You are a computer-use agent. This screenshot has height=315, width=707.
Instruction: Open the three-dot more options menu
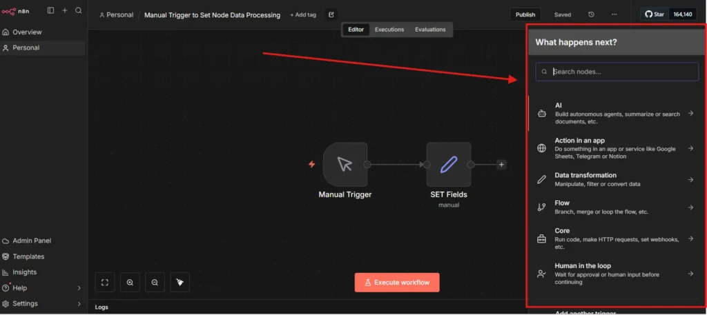(614, 14)
